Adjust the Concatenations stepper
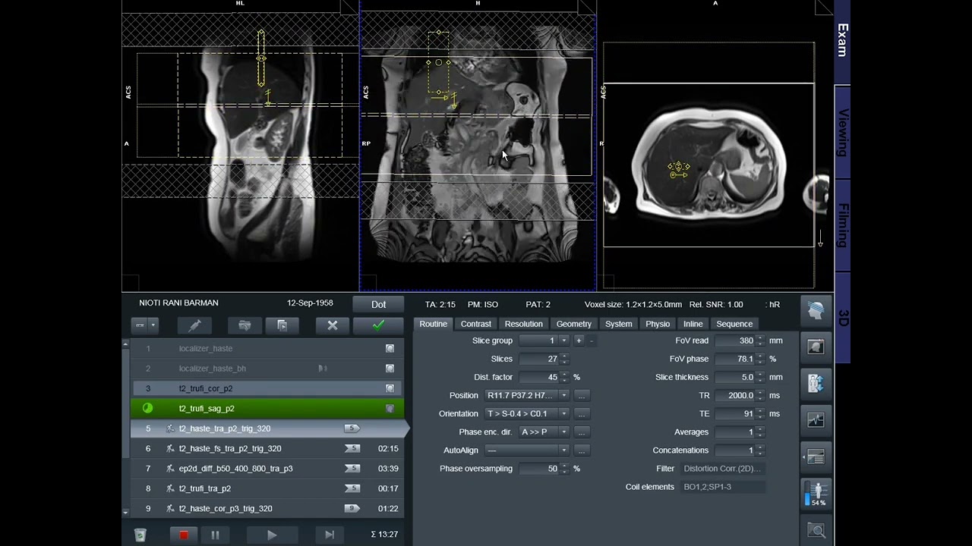The height and width of the screenshot is (546, 972). coord(760,450)
